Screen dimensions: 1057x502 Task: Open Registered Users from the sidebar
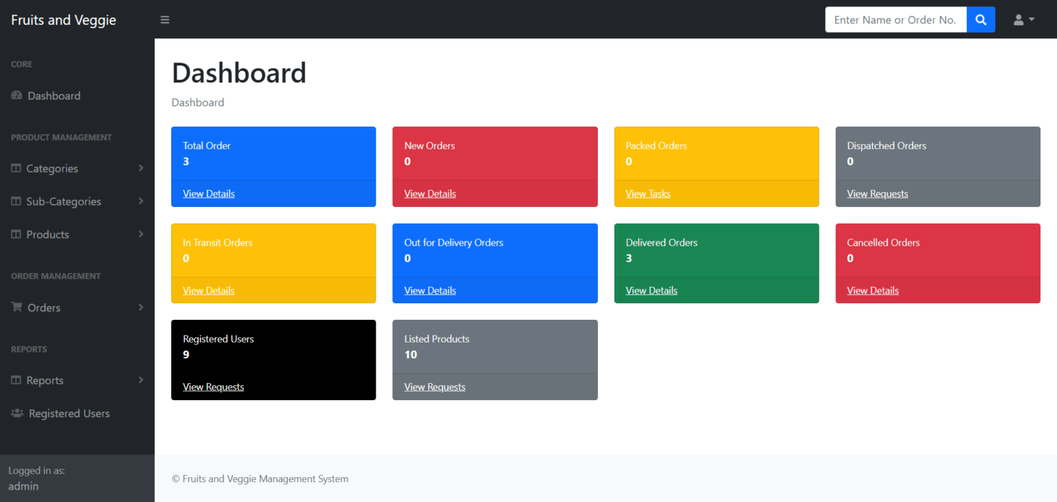(x=69, y=413)
